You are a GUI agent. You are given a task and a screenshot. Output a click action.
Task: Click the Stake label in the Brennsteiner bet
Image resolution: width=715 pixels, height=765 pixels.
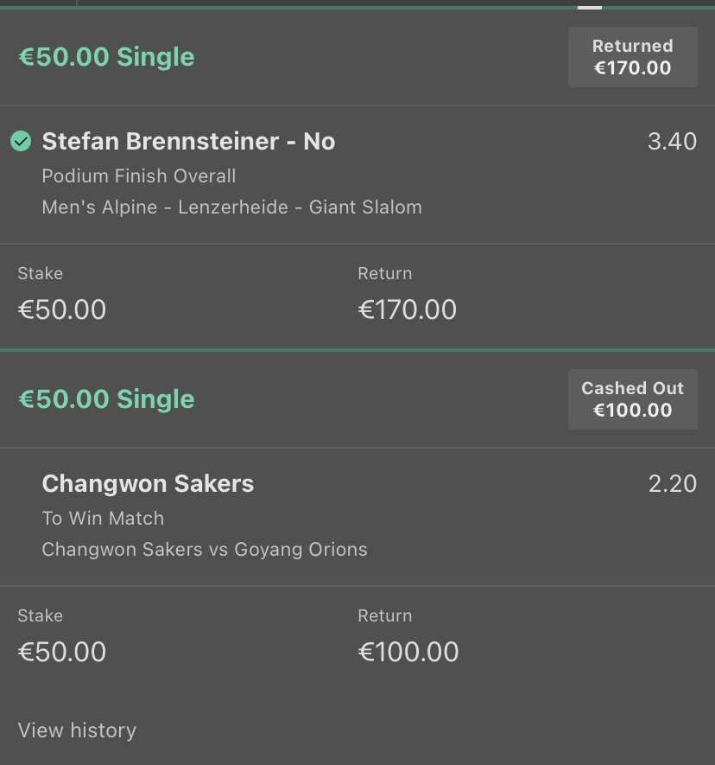tap(41, 273)
